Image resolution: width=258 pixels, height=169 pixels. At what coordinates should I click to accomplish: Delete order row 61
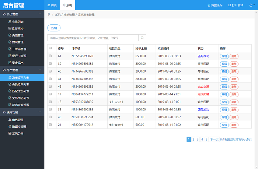coord(234,56)
